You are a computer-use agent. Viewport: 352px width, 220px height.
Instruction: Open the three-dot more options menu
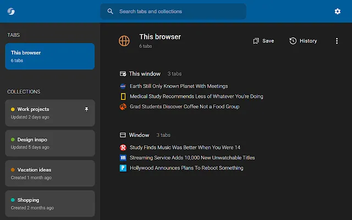click(337, 41)
